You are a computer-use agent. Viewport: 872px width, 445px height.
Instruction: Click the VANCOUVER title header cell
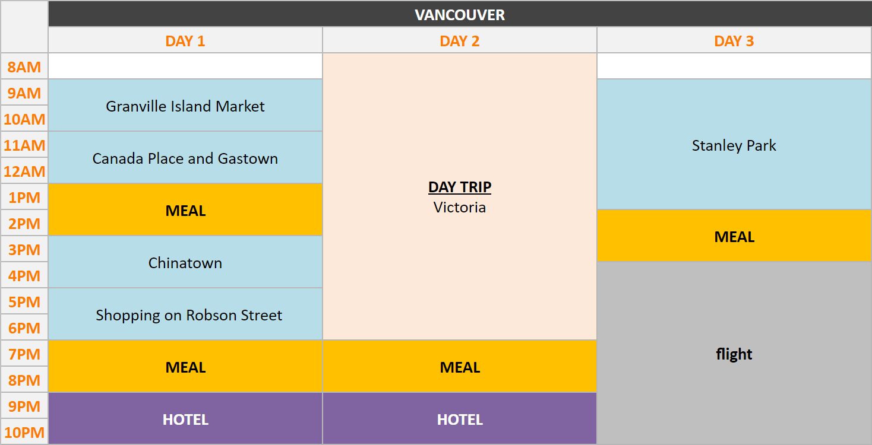459,14
